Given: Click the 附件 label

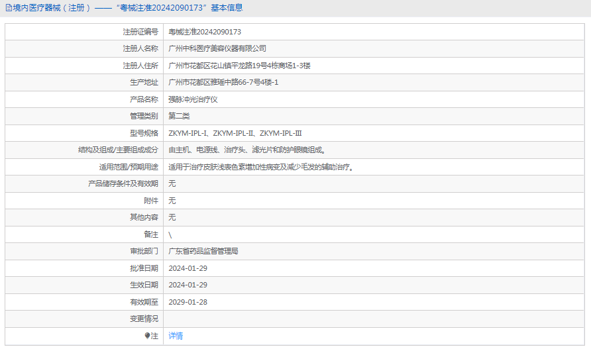Looking at the screenshot, I should [151, 201].
